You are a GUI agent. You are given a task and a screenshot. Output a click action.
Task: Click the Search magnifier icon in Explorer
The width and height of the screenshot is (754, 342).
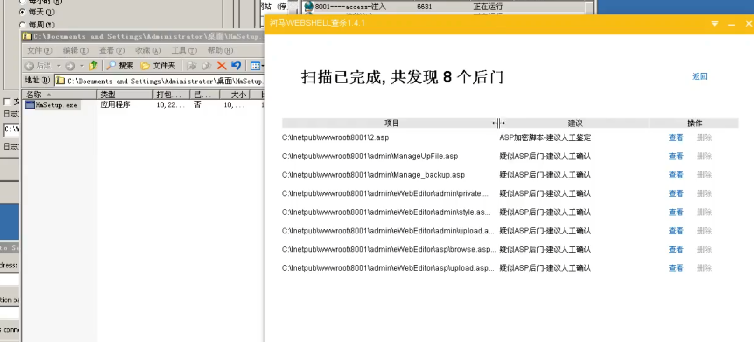pyautogui.click(x=111, y=66)
